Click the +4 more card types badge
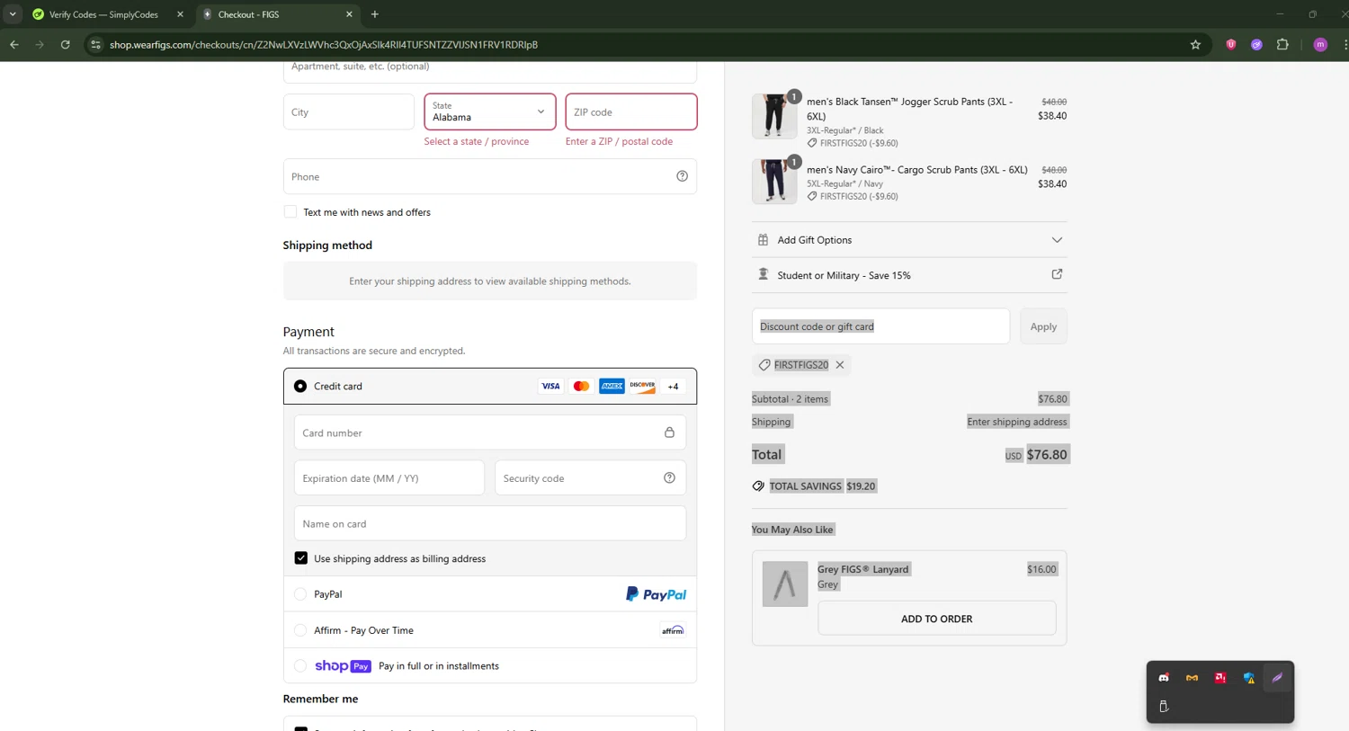Image resolution: width=1349 pixels, height=731 pixels. coord(673,387)
